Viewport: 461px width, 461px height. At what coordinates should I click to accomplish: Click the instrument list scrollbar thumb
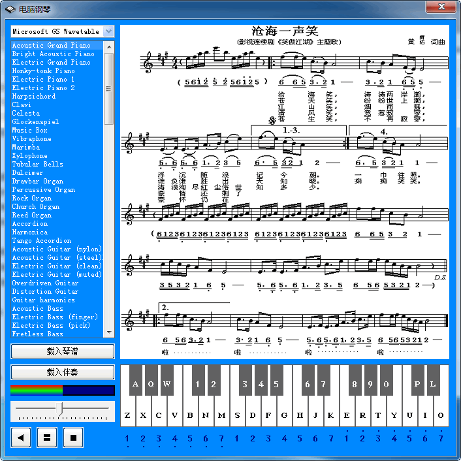point(109,89)
